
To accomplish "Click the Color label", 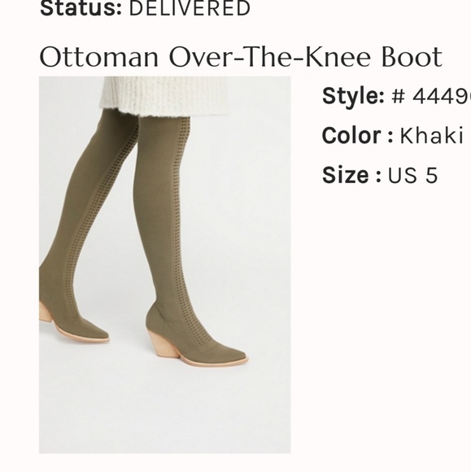I will point(357,135).
